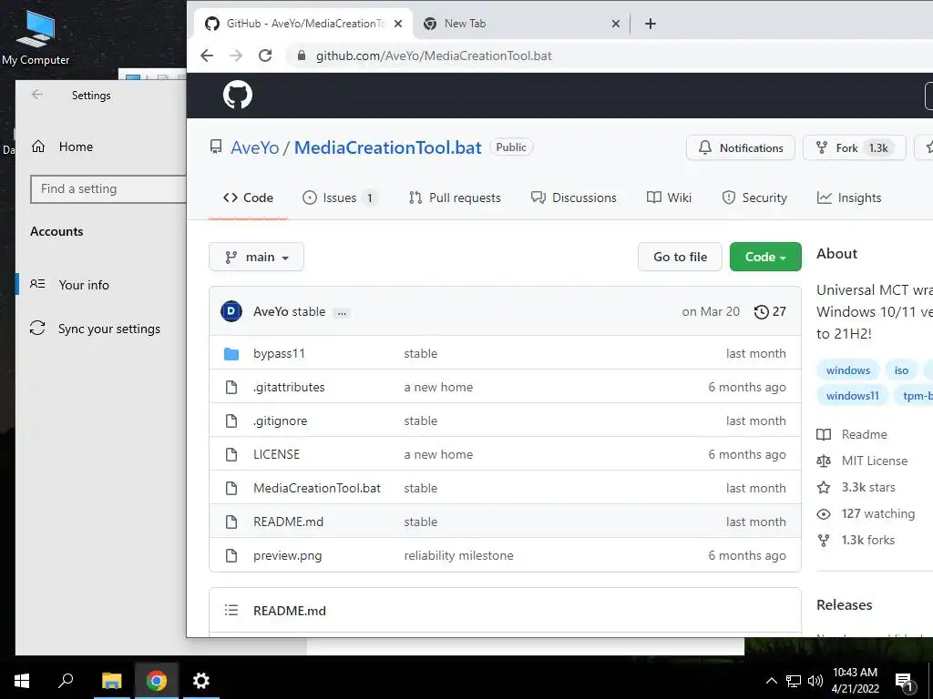This screenshot has width=933, height=699.
Task: Reload the GitHub page
Action: coord(265,56)
